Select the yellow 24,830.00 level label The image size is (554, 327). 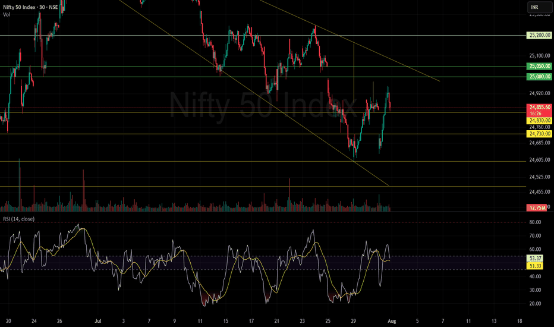click(540, 121)
